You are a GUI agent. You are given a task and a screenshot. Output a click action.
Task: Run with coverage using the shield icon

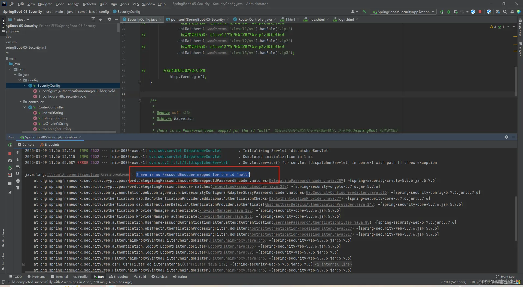tap(455, 12)
